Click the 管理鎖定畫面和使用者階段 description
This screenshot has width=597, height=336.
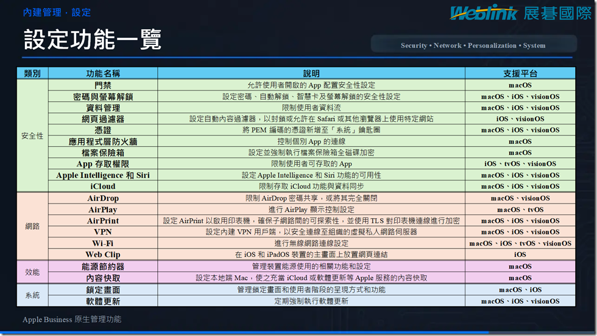(311, 290)
